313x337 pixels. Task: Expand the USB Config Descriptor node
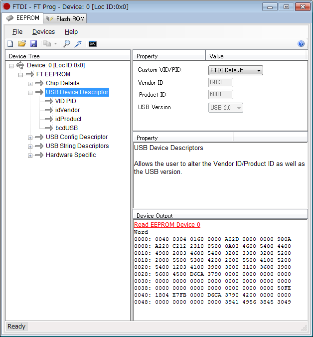(x=30, y=138)
